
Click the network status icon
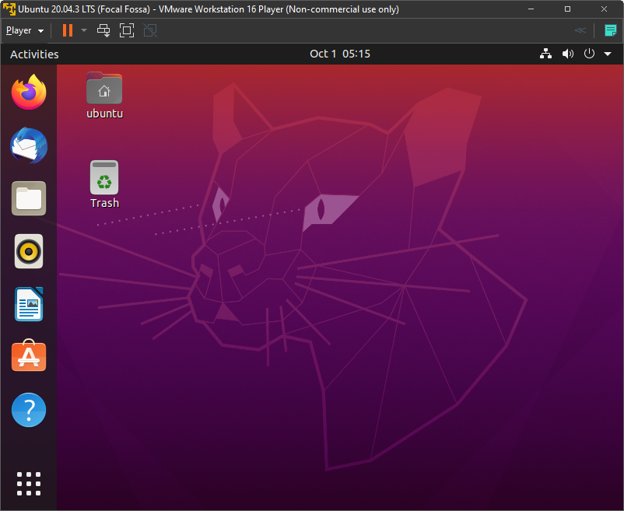point(545,54)
